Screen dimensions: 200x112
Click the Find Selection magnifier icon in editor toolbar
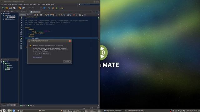coord(46,15)
